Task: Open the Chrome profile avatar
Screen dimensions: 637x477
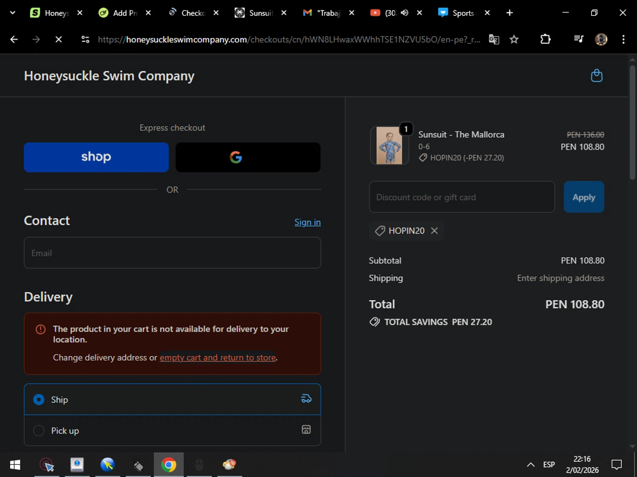Action: 601,39
